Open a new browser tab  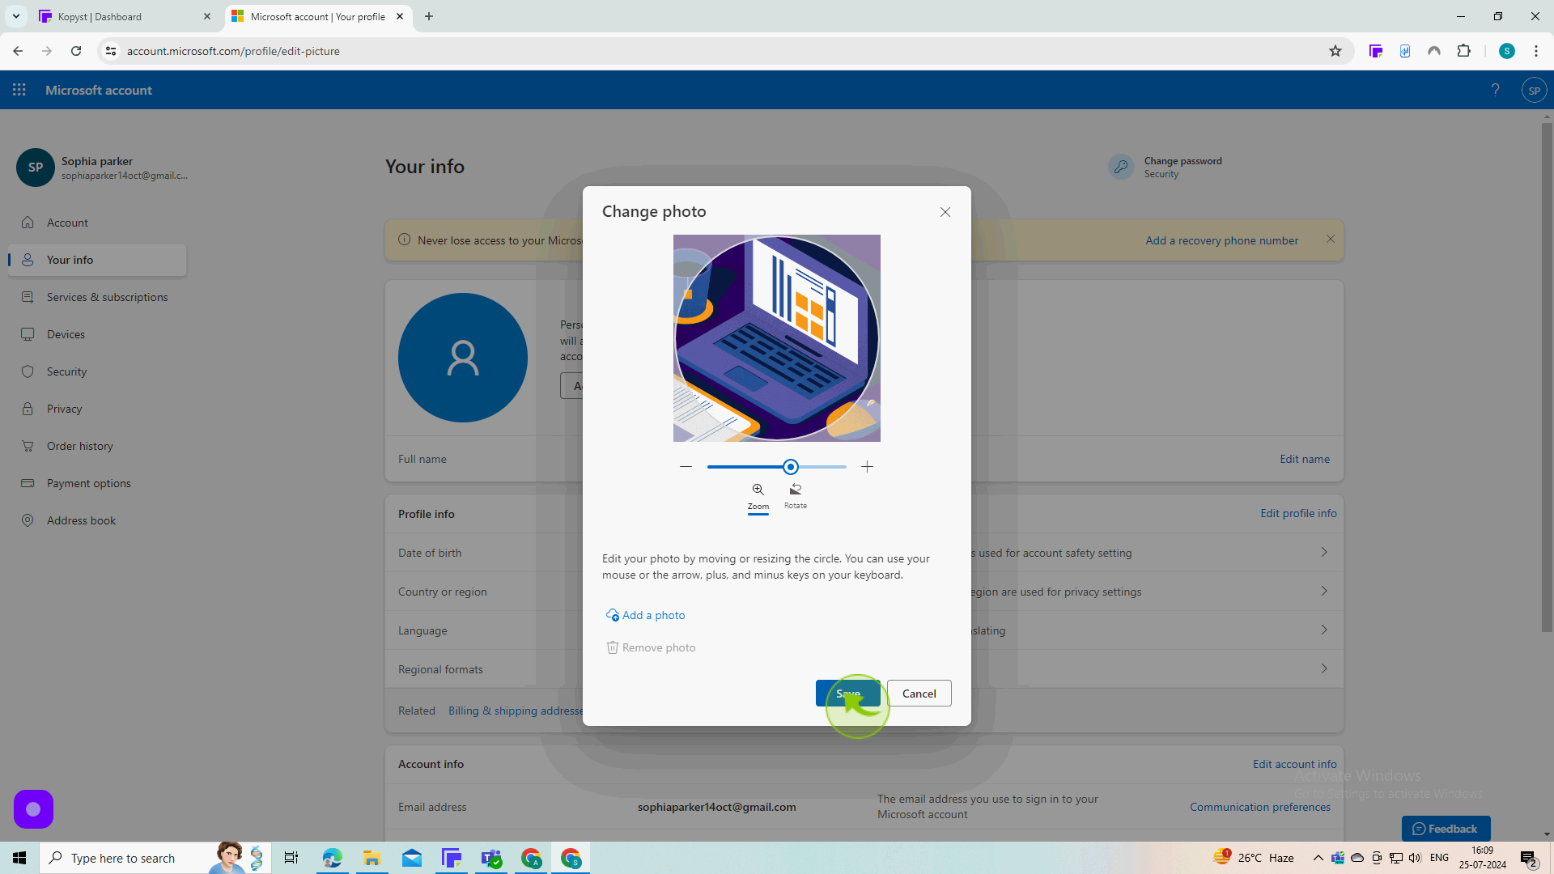(429, 16)
